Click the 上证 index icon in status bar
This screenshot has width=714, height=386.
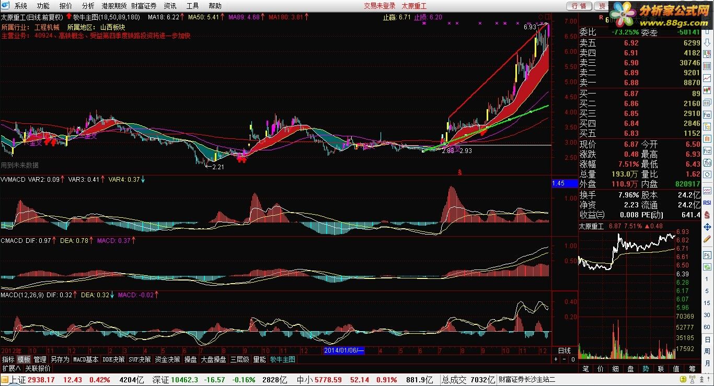click(x=5, y=380)
